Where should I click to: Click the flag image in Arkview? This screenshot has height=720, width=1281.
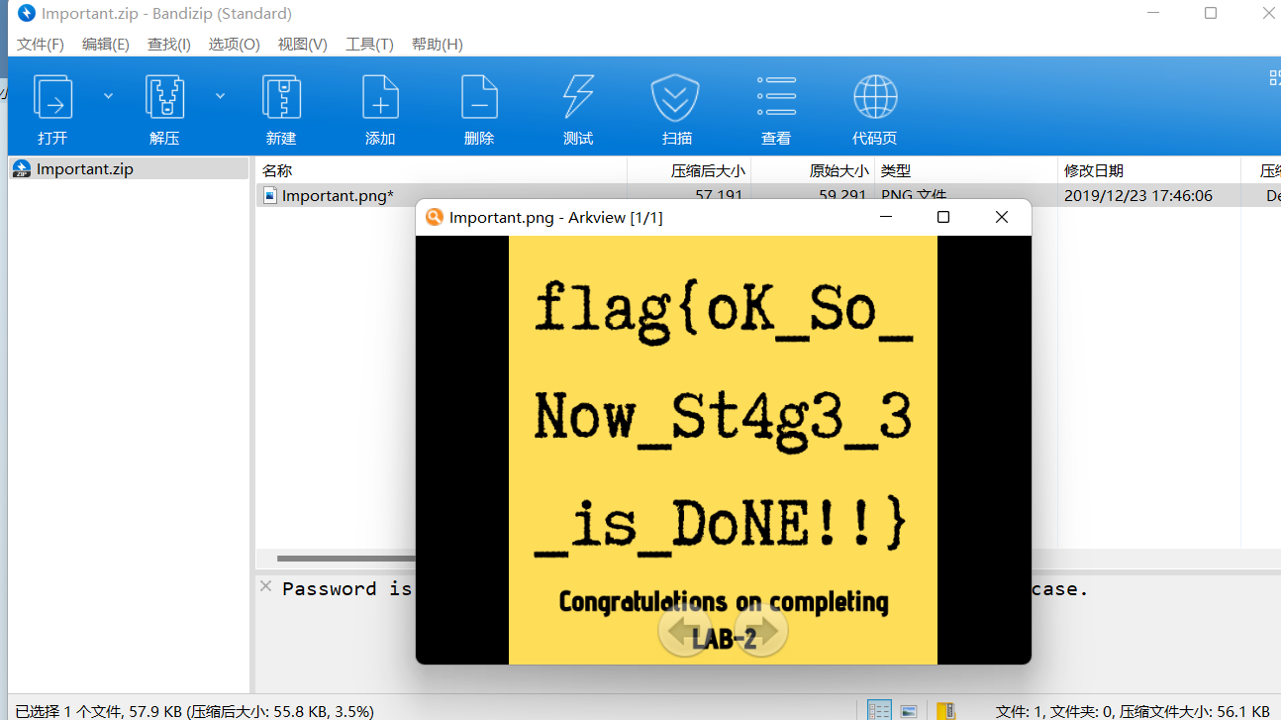click(723, 450)
